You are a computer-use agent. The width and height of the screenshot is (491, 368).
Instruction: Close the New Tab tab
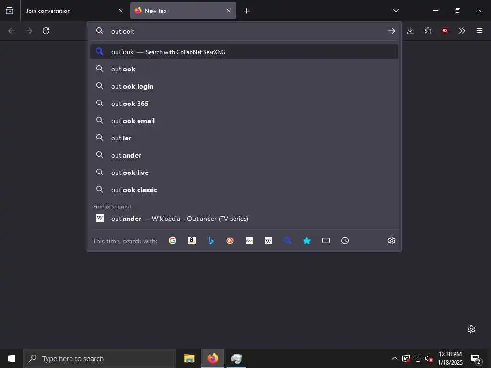(229, 11)
